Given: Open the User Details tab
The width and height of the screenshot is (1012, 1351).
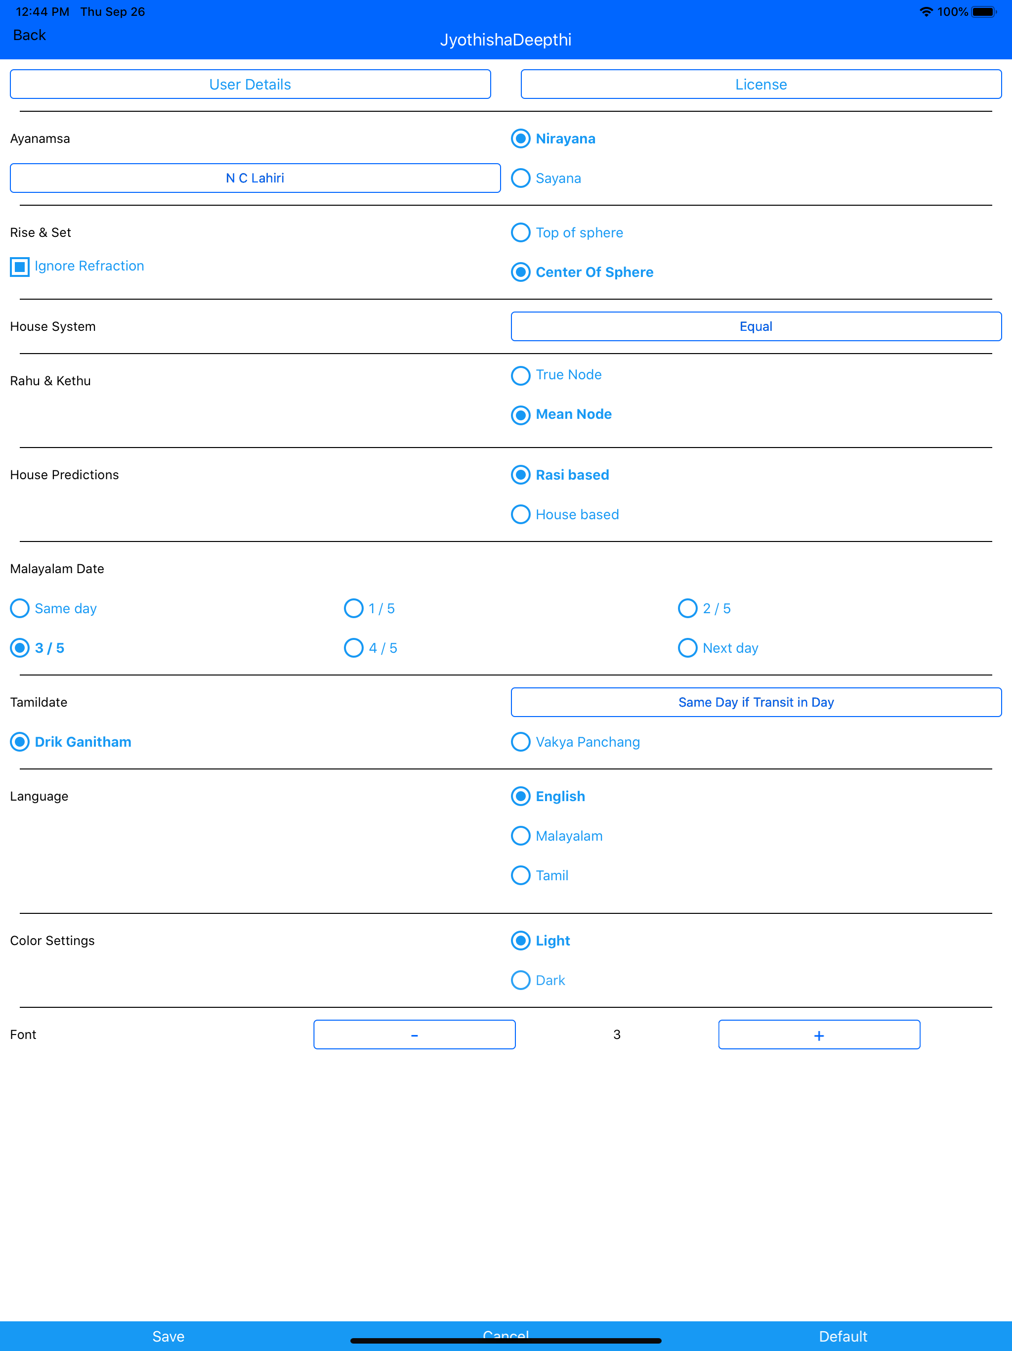Looking at the screenshot, I should tap(250, 84).
